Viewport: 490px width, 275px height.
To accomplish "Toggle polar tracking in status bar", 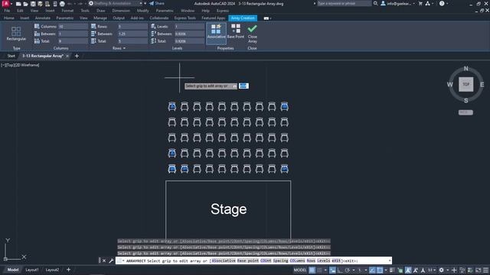I will coord(347,270).
